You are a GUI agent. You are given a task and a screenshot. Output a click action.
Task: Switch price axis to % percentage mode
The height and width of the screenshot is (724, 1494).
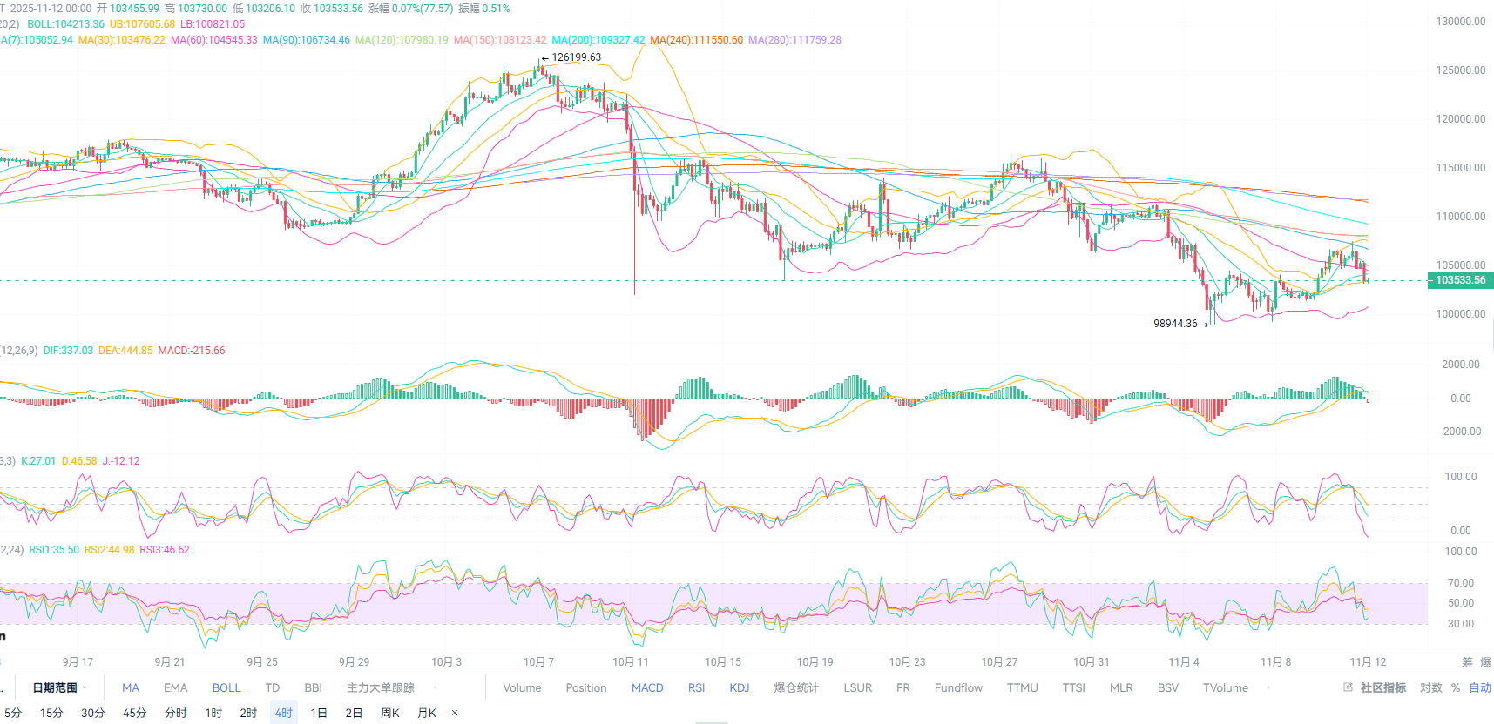[x=1455, y=687]
